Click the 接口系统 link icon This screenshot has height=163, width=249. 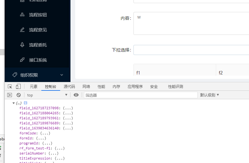pyautogui.click(x=22, y=60)
